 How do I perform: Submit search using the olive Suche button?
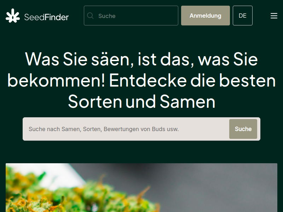tap(243, 129)
